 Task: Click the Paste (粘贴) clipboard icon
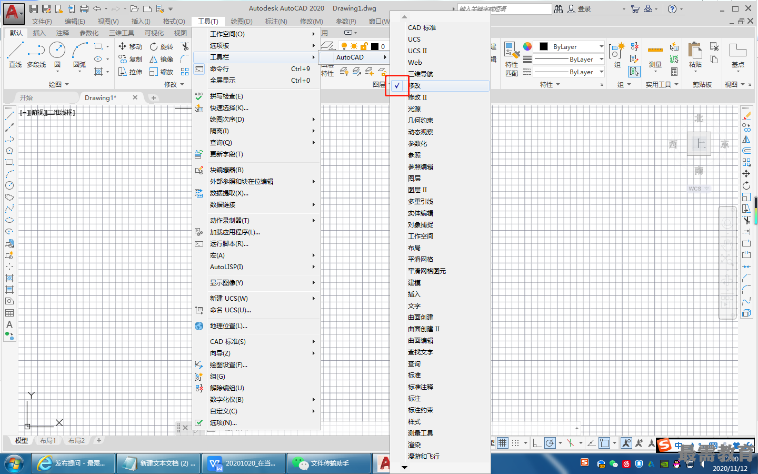point(695,51)
